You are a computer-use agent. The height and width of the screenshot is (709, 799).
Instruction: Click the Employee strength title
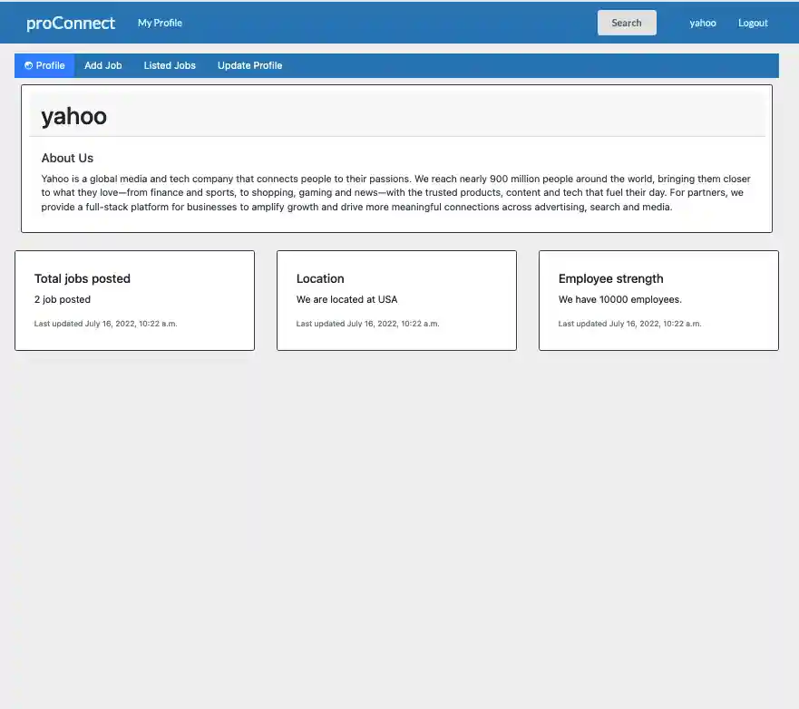610,278
